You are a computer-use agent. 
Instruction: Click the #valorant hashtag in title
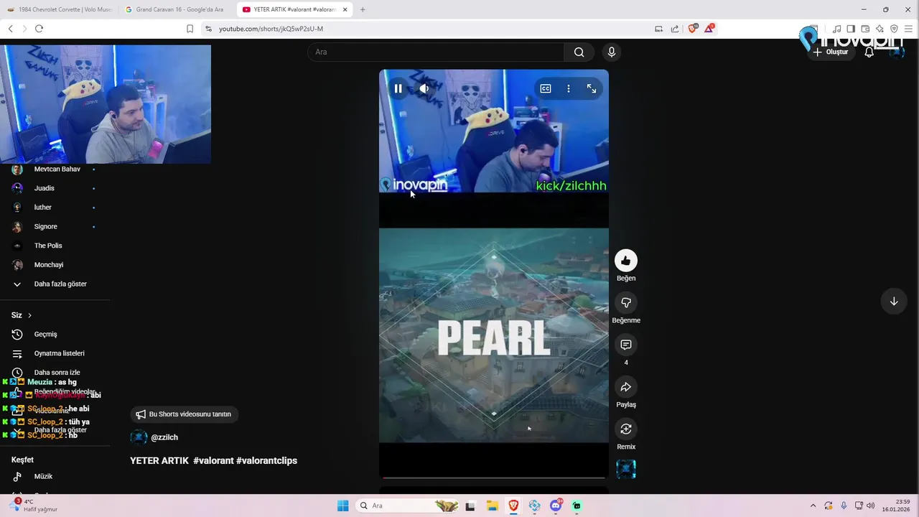[213, 461]
